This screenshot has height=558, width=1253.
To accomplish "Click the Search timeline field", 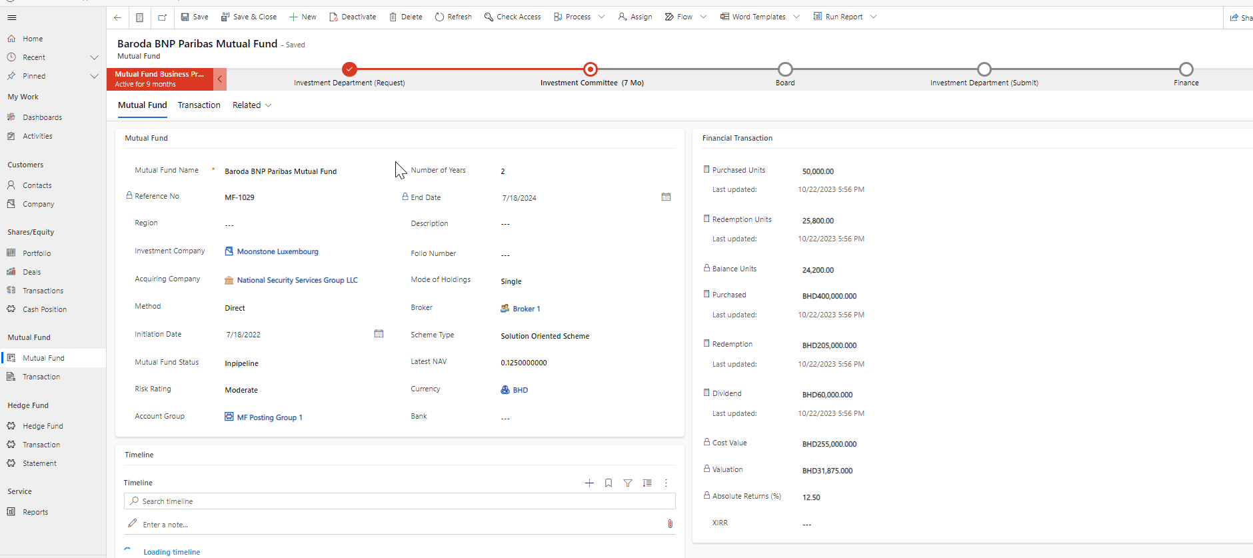I will click(400, 501).
